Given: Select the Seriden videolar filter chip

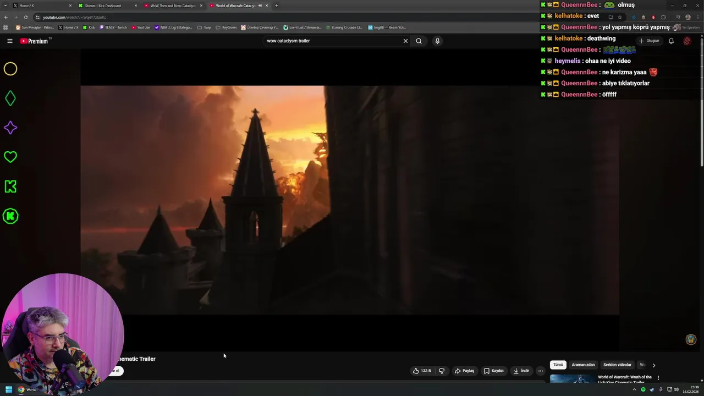Looking at the screenshot, I should coord(617,365).
